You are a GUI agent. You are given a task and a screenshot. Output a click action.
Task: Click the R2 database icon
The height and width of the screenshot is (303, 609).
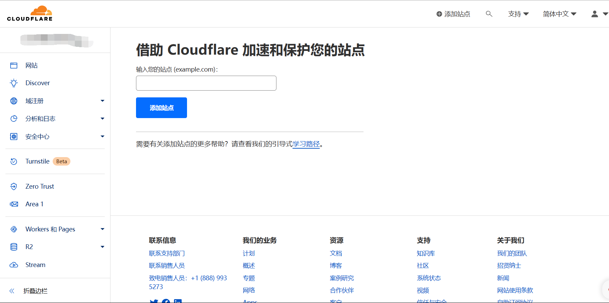point(14,247)
